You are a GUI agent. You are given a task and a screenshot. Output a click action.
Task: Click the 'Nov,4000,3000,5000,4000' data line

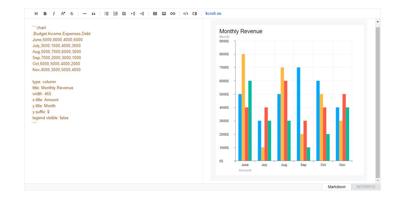pyautogui.click(x=56, y=70)
